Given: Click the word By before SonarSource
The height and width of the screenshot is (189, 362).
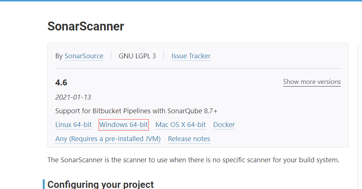Looking at the screenshot, I should [59, 56].
